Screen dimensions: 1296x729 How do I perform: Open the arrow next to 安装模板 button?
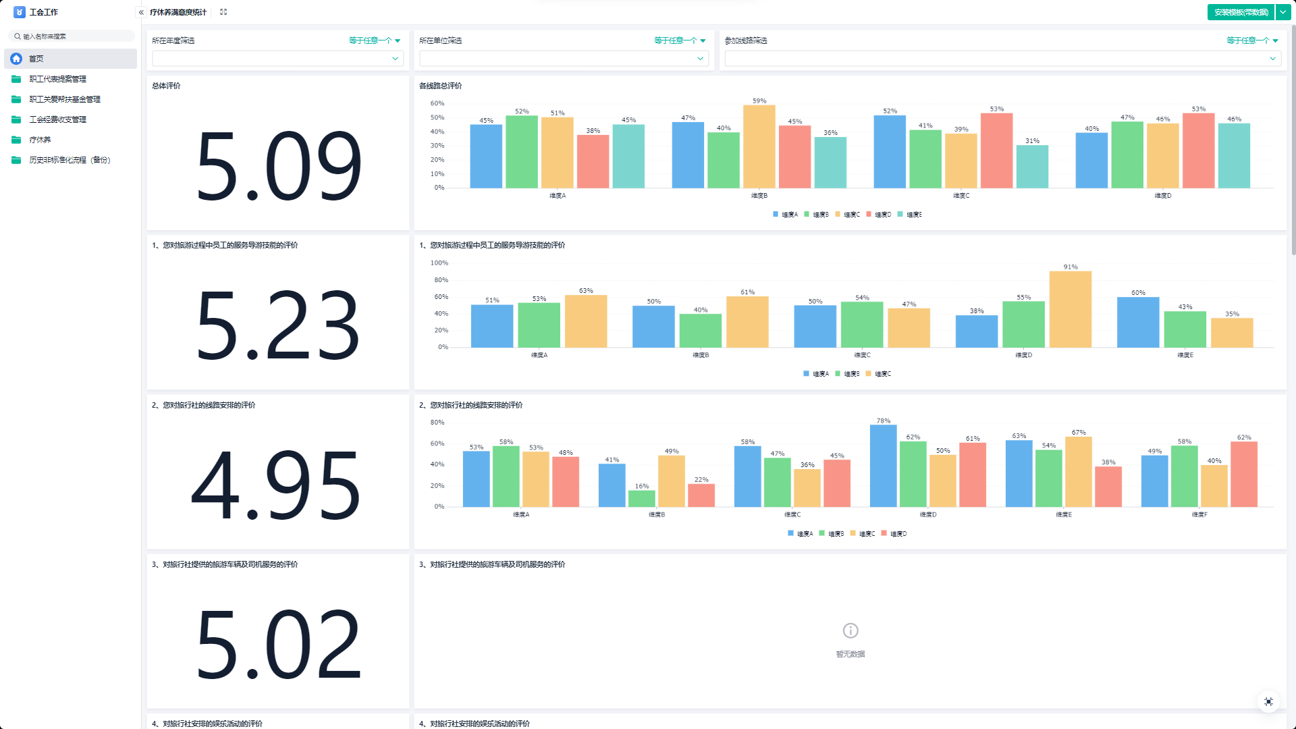tap(1282, 12)
